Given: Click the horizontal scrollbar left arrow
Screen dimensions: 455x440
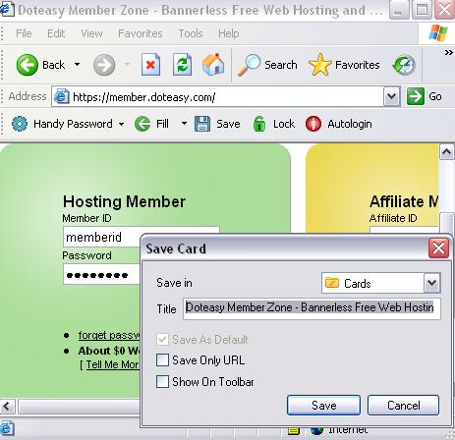Looking at the screenshot, I should (x=7, y=407).
